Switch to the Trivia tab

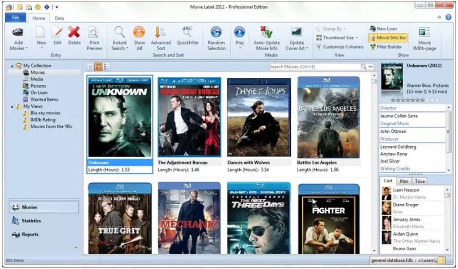tap(420, 181)
